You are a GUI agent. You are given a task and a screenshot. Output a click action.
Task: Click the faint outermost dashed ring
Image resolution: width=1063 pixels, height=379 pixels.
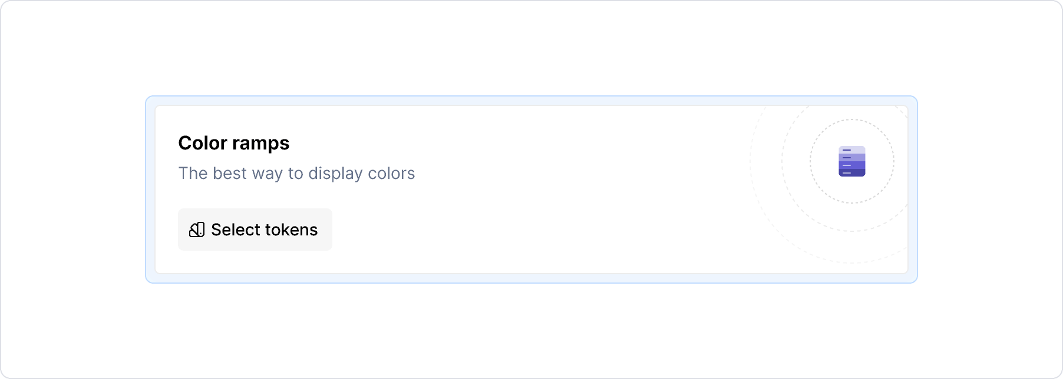pos(751,161)
